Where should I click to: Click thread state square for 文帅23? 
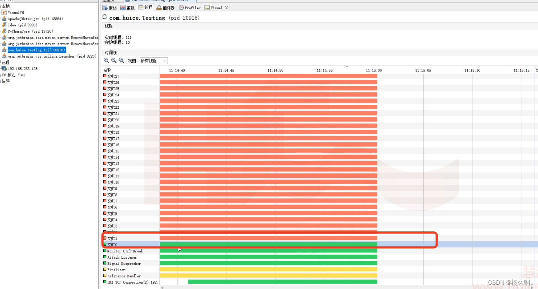click(x=105, y=101)
